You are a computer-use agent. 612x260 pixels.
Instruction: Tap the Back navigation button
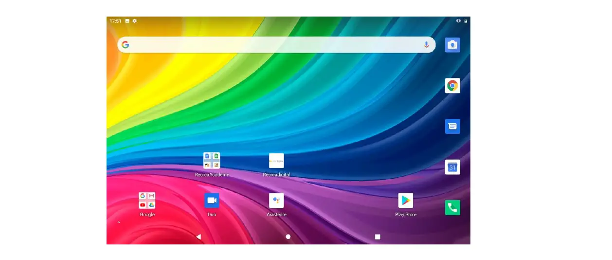click(198, 237)
